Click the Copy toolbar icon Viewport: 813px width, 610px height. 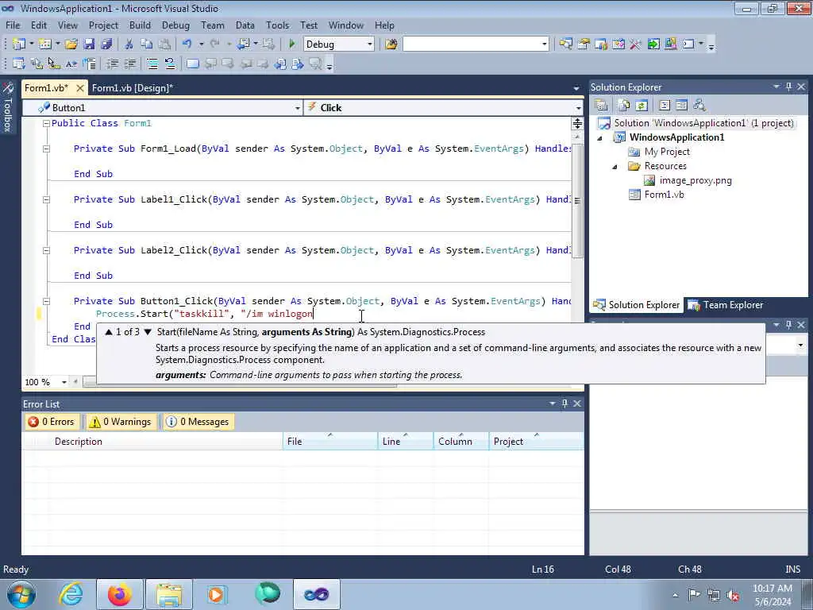[147, 44]
